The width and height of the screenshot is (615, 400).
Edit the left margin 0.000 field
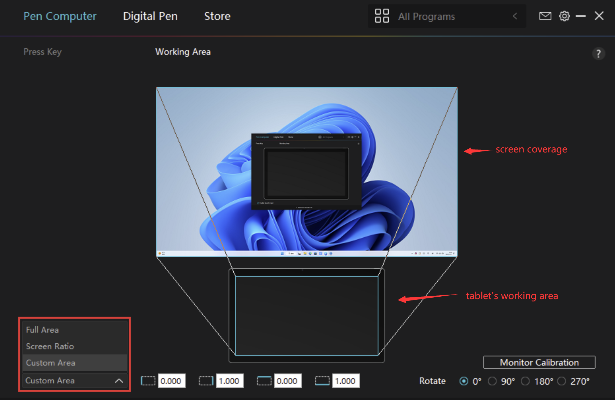pos(172,381)
